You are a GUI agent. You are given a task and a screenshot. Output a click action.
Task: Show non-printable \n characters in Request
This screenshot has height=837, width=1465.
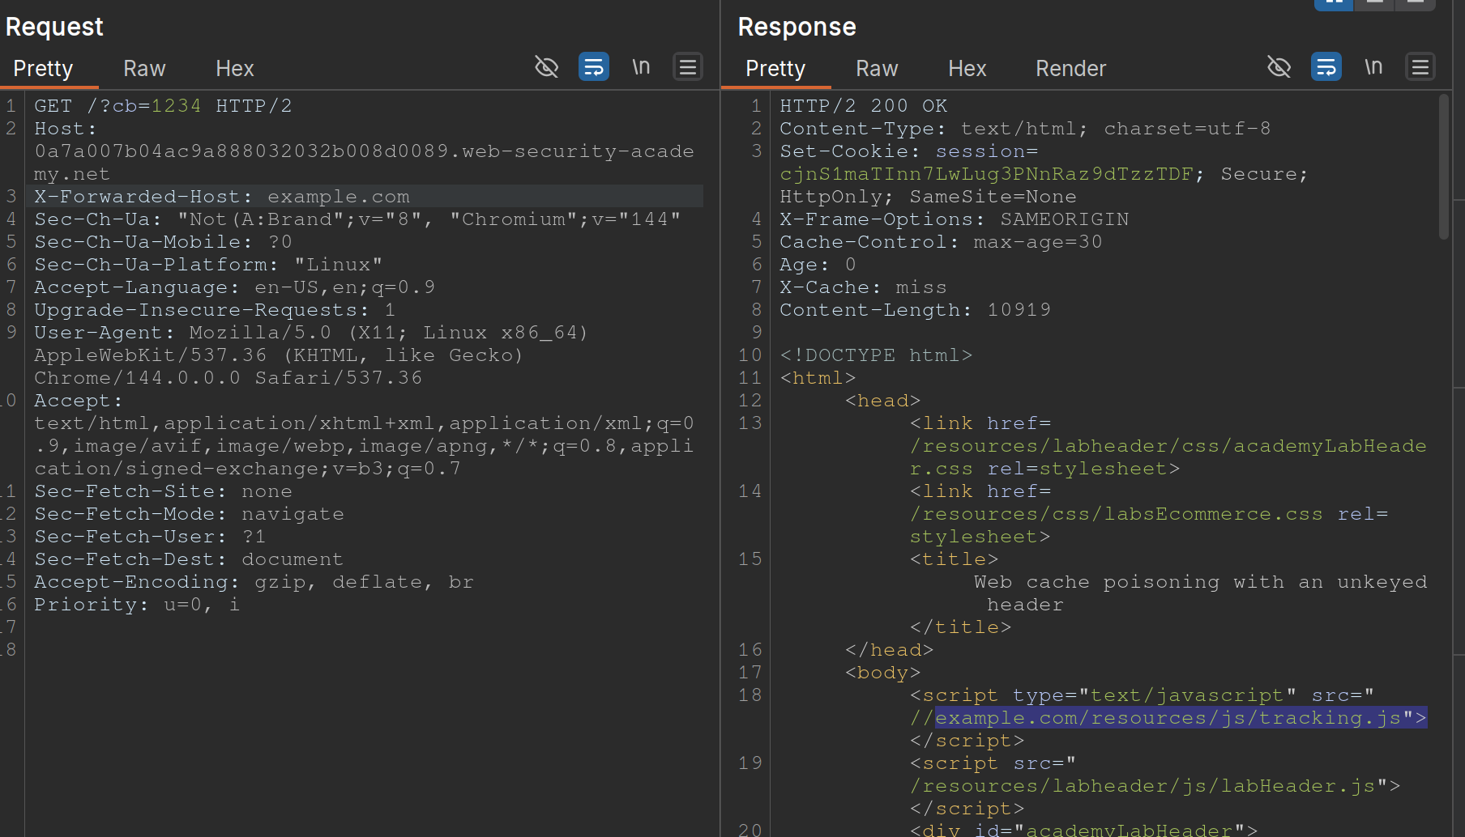[x=641, y=67]
